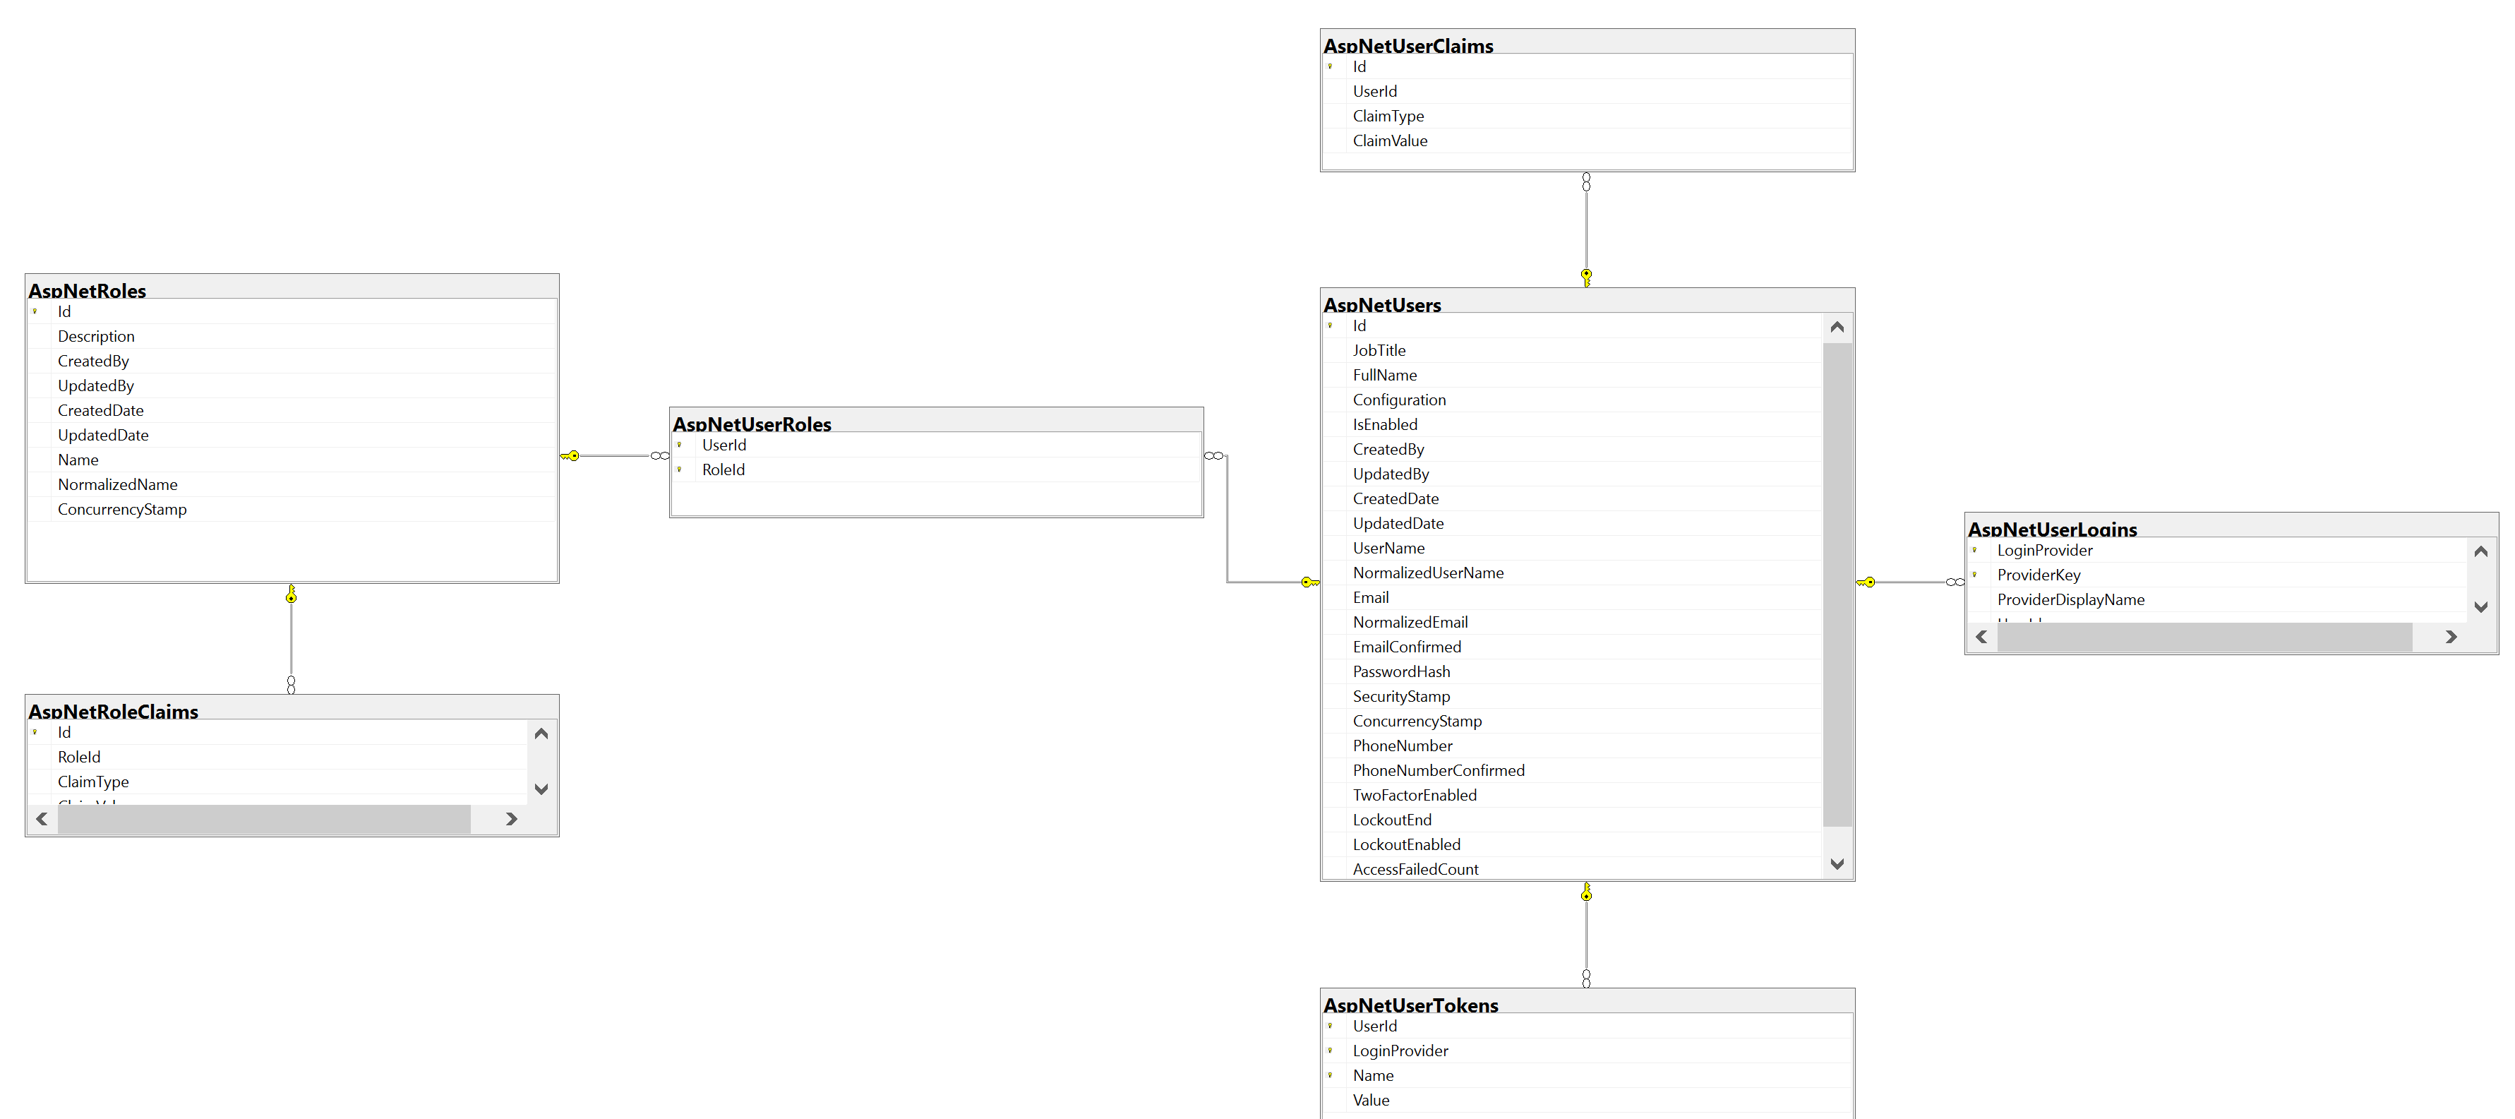Select the AspNetUserTokens table title
2515x1119 pixels.
pos(1411,1005)
